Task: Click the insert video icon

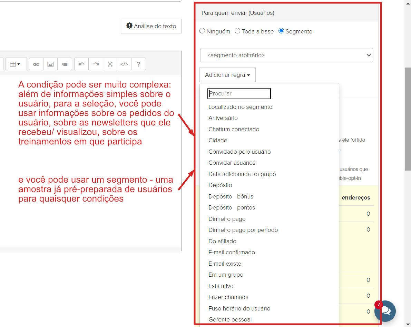Action: pyautogui.click(x=65, y=64)
